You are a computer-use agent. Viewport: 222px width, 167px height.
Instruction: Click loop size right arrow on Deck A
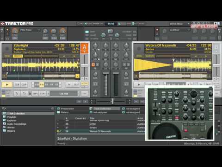point(60,84)
